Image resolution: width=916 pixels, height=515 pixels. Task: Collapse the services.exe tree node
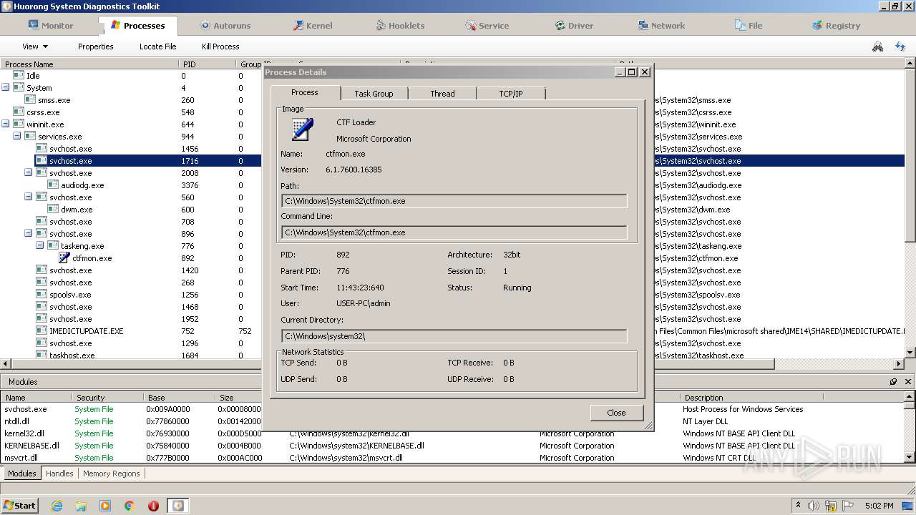pos(17,136)
